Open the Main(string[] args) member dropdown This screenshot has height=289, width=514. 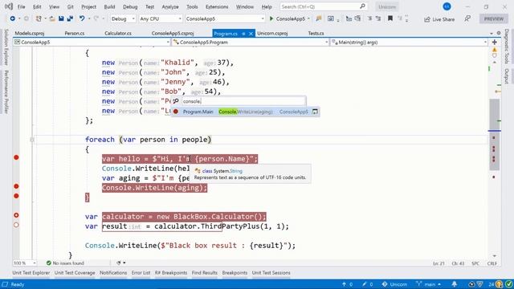(x=409, y=43)
